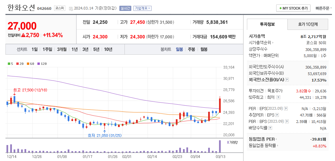
Task: Click the +11.34% change rate
Action: [x=53, y=35]
